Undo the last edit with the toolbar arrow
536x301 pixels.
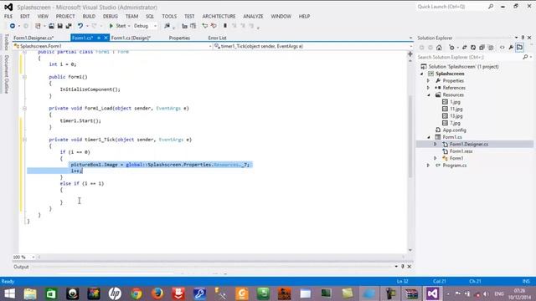pos(80,26)
